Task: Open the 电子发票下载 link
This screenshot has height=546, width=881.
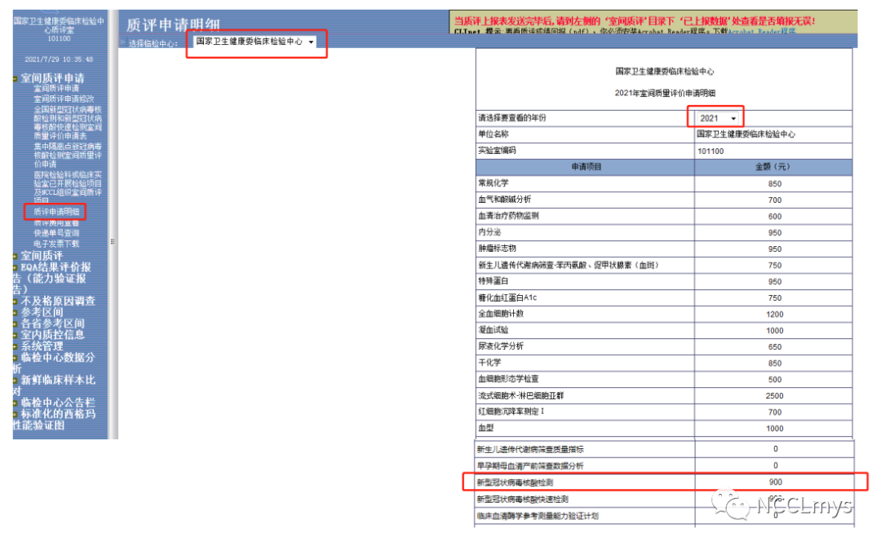Action: (x=56, y=244)
